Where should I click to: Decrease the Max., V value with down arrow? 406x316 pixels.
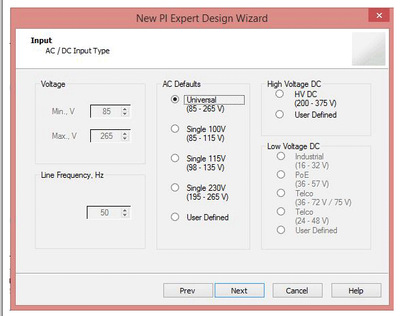click(125, 139)
